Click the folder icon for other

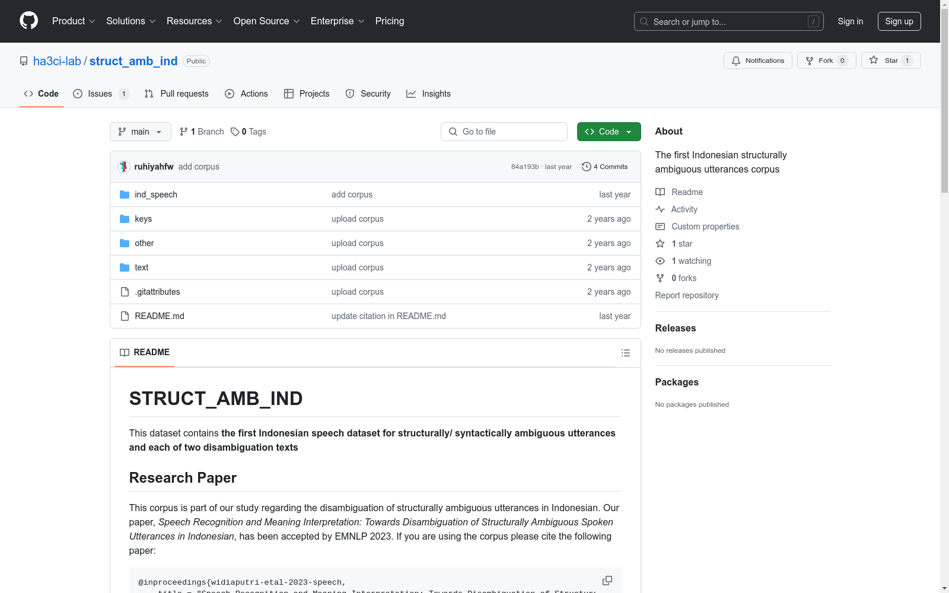point(125,243)
